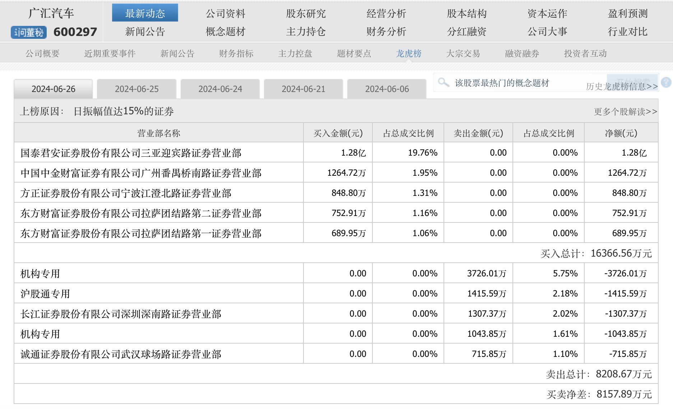Image resolution: width=673 pixels, height=409 pixels.
Task: Select the 2024-06-06 date tab
Action: pos(387,89)
